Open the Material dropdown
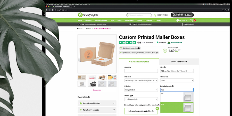The image size is (232, 116). pos(141,80)
